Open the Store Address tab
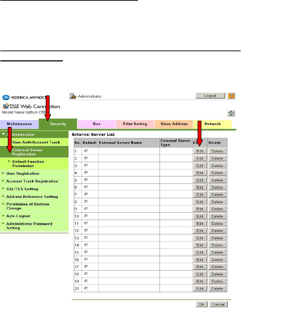This screenshot has height=314, width=291. coord(174,124)
